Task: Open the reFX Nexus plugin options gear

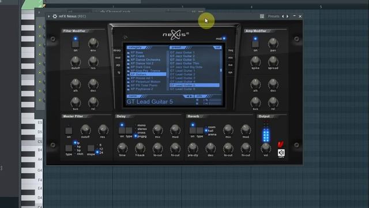Action: click(55, 16)
